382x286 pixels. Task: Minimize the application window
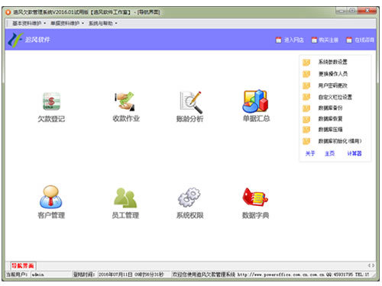point(342,11)
